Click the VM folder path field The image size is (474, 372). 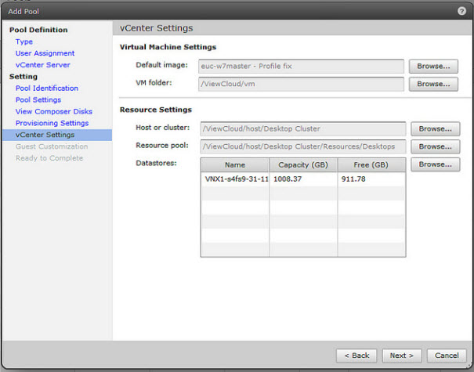[x=301, y=84]
